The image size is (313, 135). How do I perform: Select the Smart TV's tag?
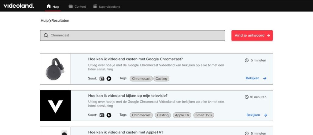tap(204, 115)
